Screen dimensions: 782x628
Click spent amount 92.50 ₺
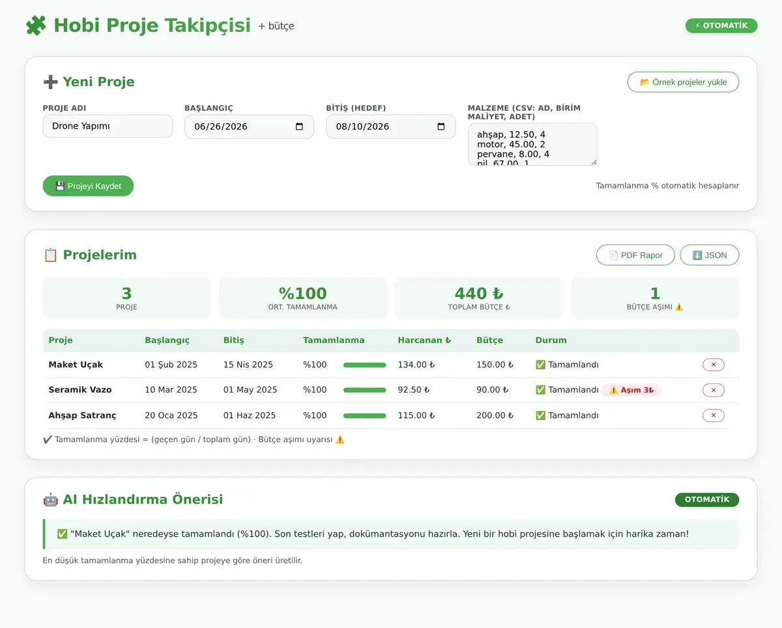(x=414, y=390)
